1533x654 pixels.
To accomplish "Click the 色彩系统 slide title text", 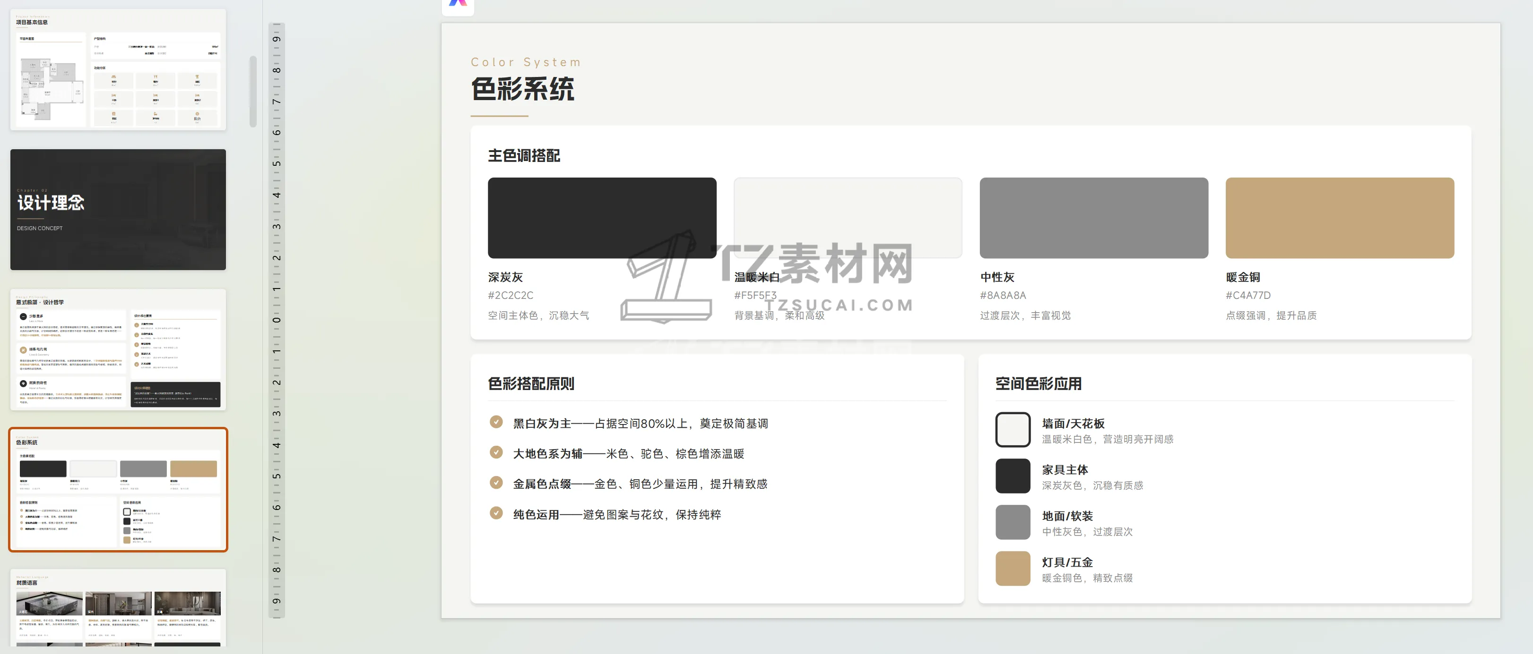I will pyautogui.click(x=522, y=89).
